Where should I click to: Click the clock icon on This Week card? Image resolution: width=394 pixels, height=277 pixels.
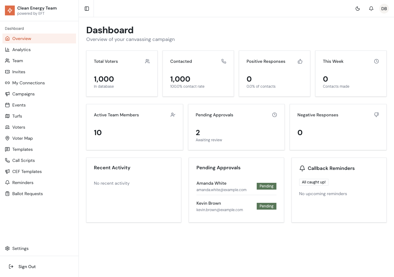click(x=376, y=61)
